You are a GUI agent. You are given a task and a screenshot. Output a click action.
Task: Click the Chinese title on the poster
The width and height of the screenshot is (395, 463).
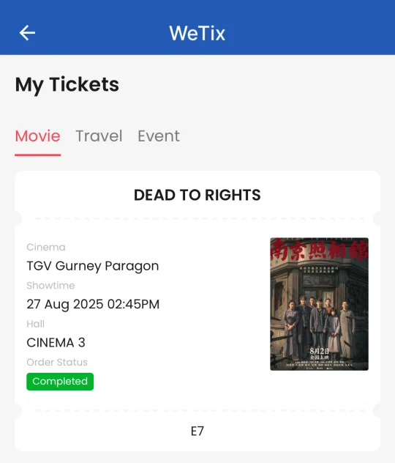tap(319, 251)
